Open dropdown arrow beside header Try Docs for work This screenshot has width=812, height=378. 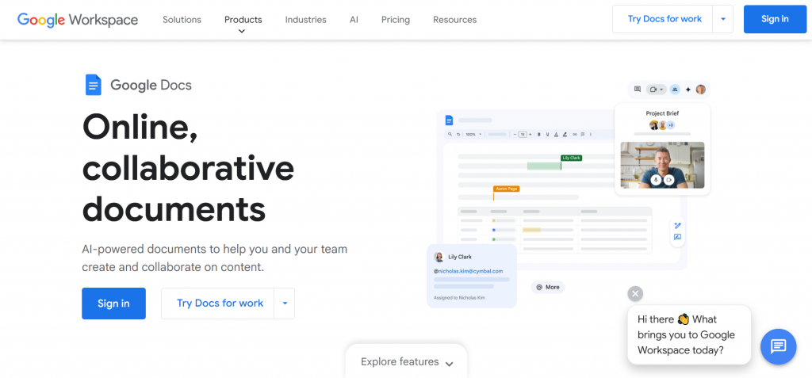click(x=723, y=19)
